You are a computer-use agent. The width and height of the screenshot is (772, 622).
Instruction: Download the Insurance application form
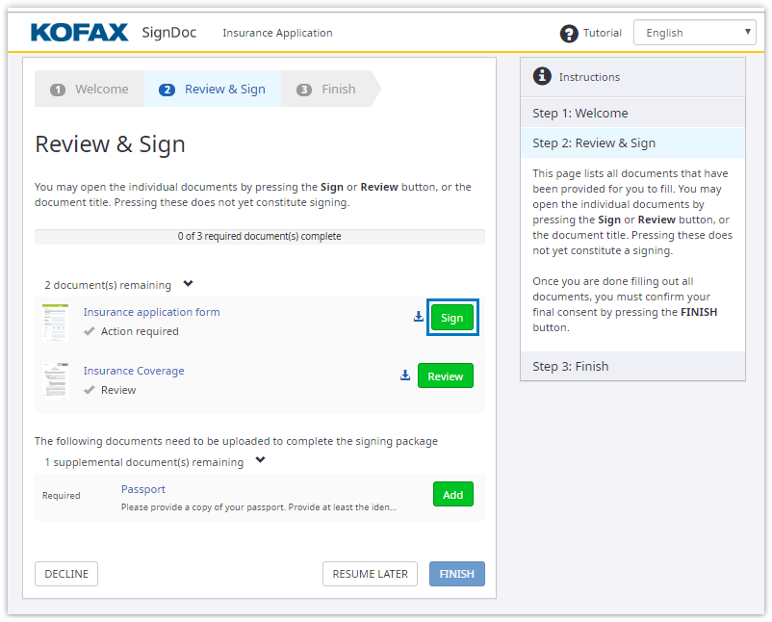click(419, 317)
